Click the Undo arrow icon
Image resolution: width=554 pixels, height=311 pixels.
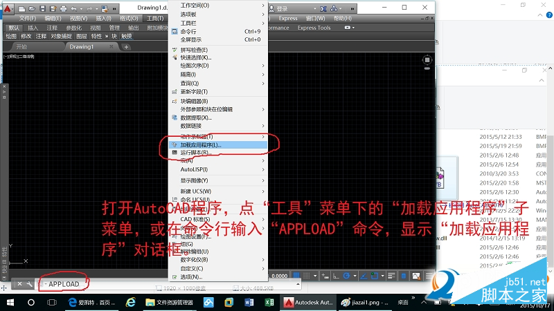tap(74, 8)
